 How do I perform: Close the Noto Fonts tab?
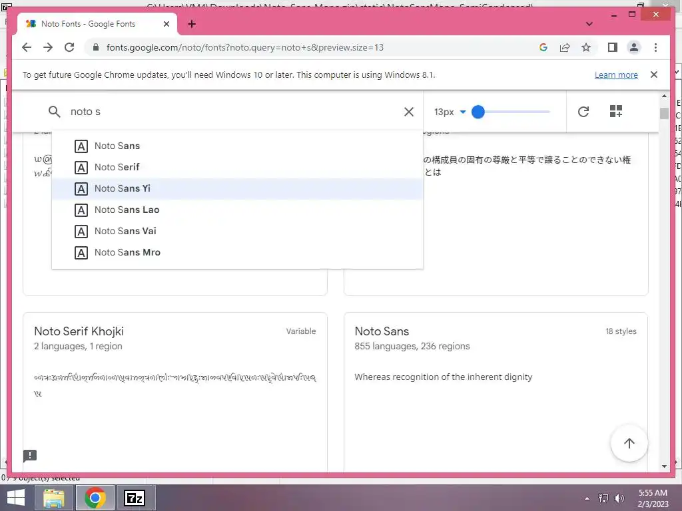[166, 25]
